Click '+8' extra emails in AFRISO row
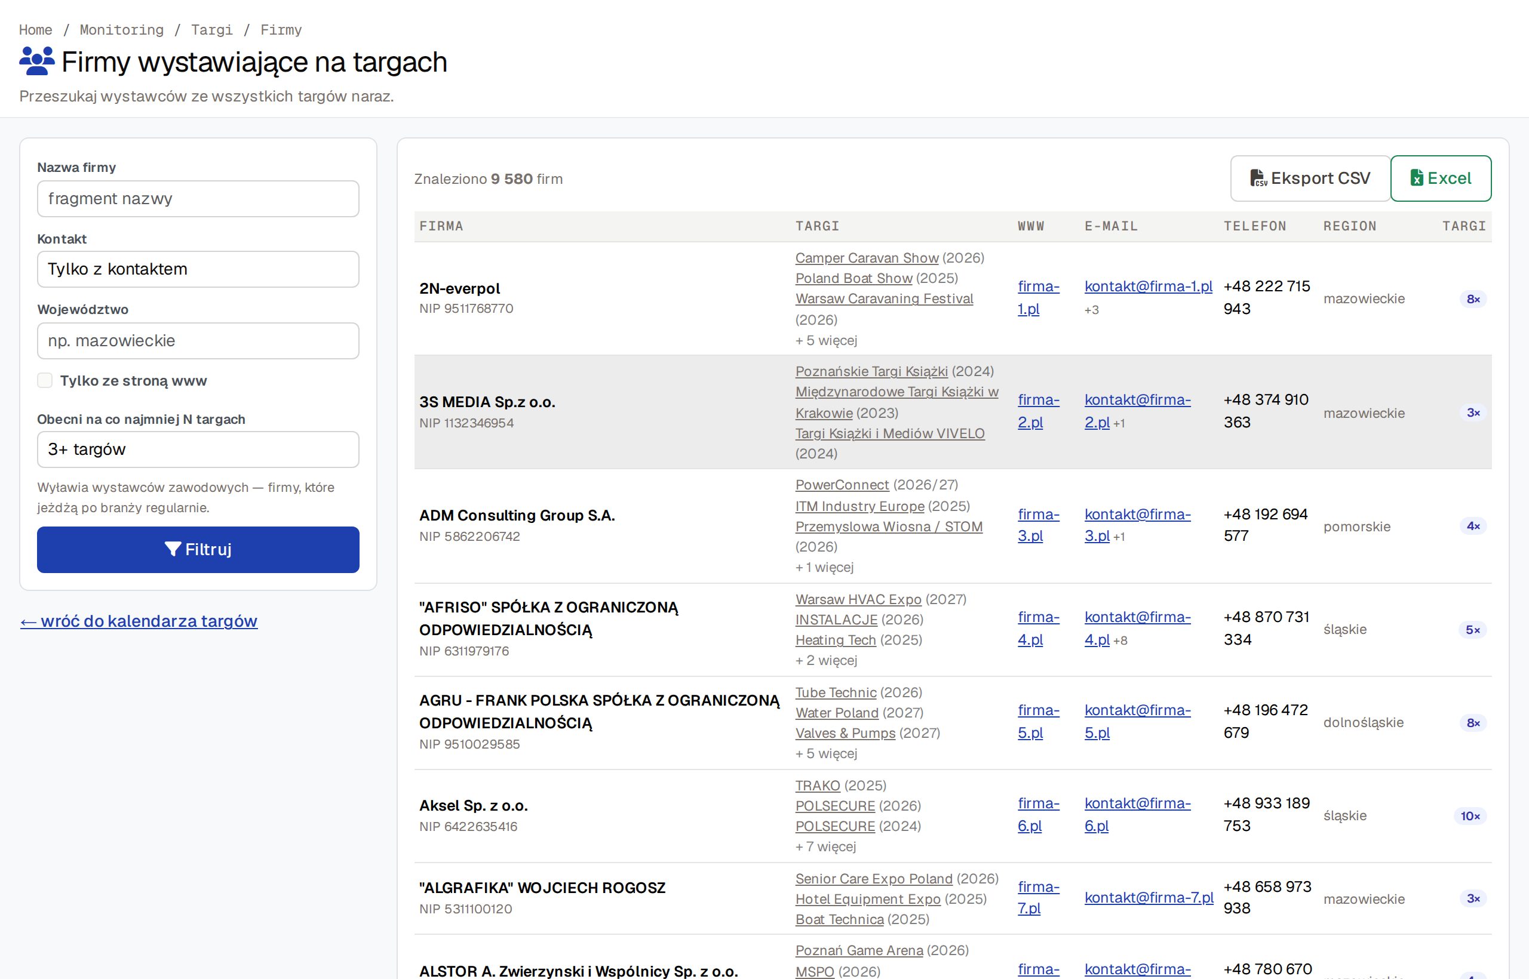1529x979 pixels. (1120, 641)
